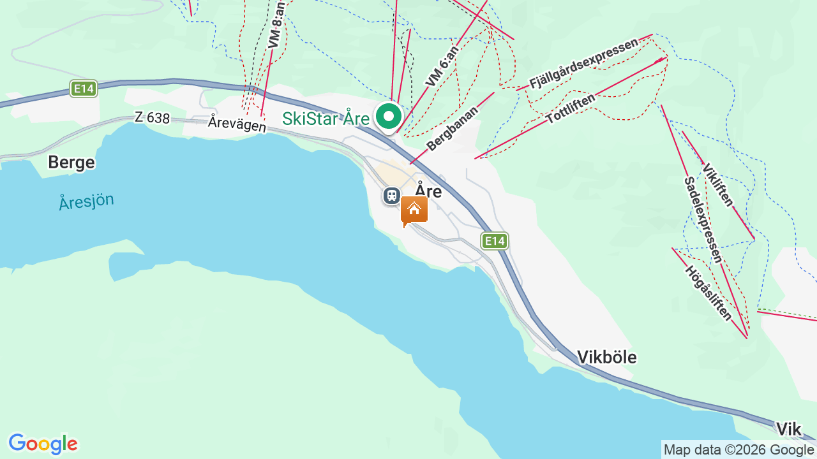
Task: Click the E14 road shield near Åre
Action: tap(495, 241)
